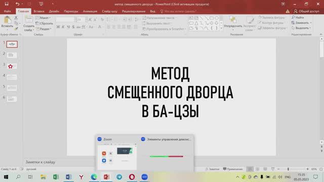Collapse the ribbon using the caret
Image resolution: width=324 pixels, height=182 pixels.
tap(321, 34)
